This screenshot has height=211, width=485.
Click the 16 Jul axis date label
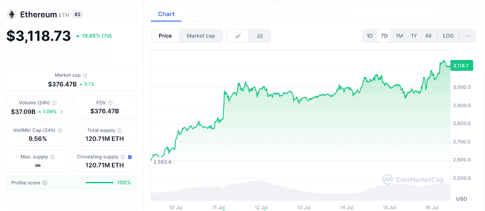432,207
